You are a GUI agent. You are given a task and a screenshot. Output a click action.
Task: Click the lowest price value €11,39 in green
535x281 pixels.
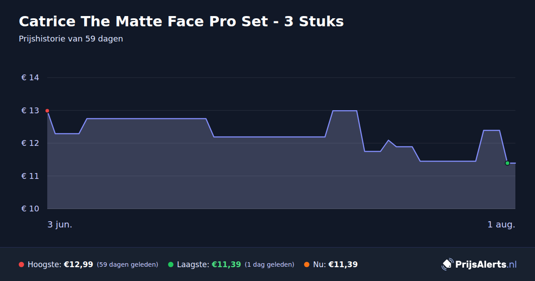point(226,264)
